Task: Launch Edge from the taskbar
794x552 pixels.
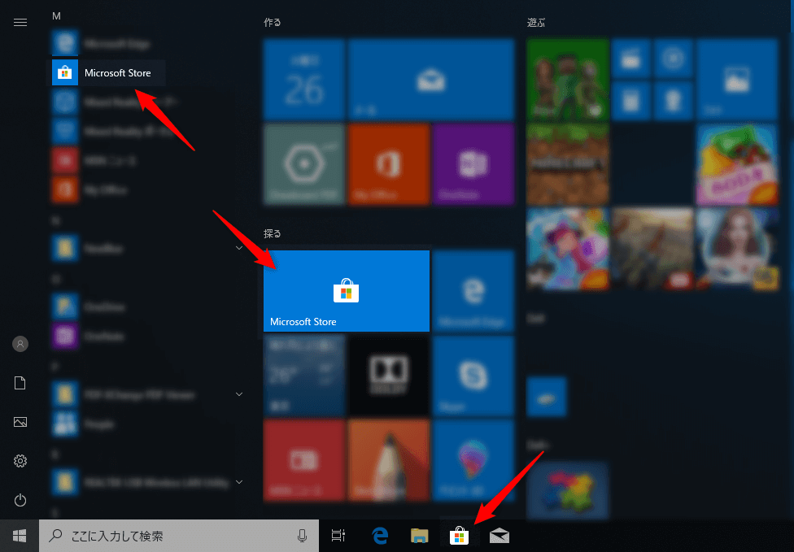Action: (380, 535)
